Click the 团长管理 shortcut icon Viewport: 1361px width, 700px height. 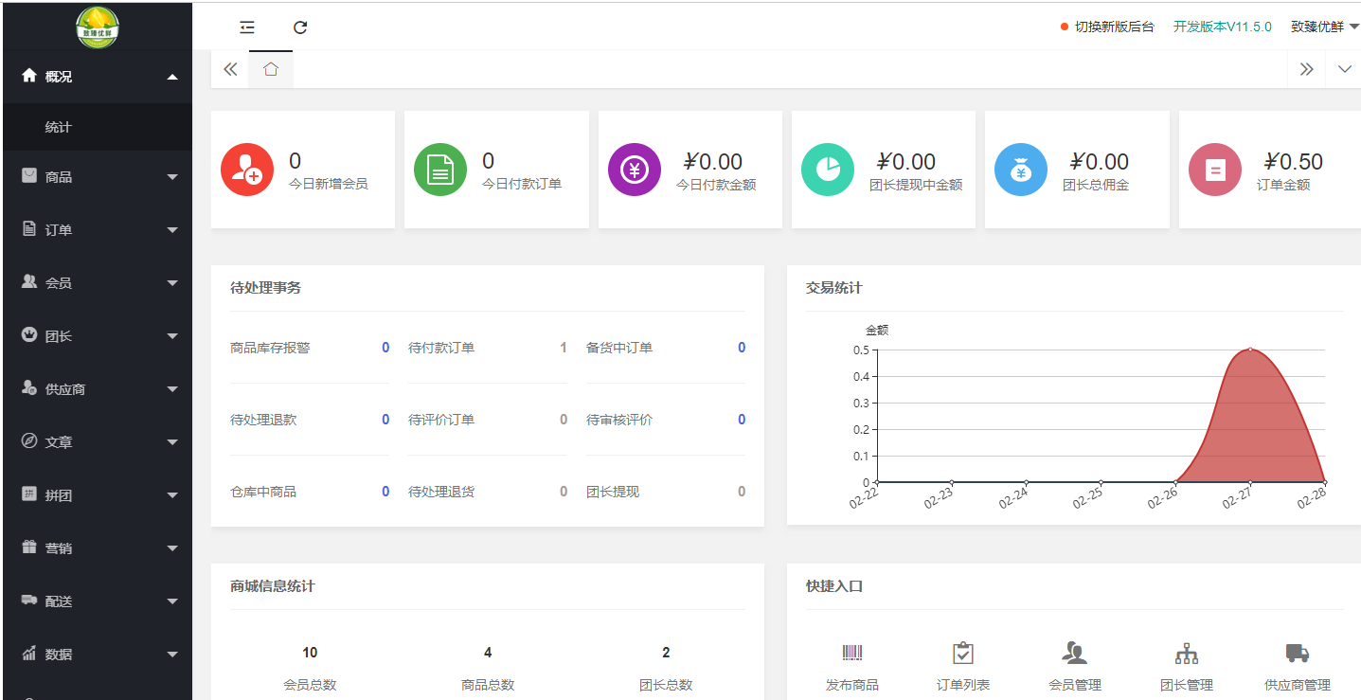point(1186,653)
